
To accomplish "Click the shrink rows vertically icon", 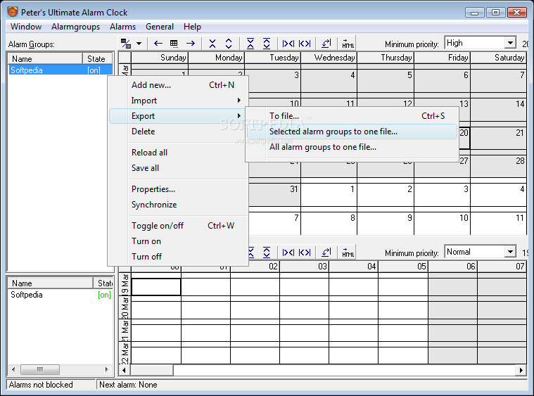I will tap(212, 43).
